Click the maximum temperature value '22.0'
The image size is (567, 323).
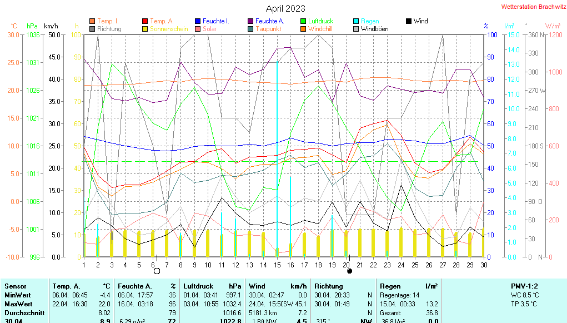pyautogui.click(x=104, y=304)
